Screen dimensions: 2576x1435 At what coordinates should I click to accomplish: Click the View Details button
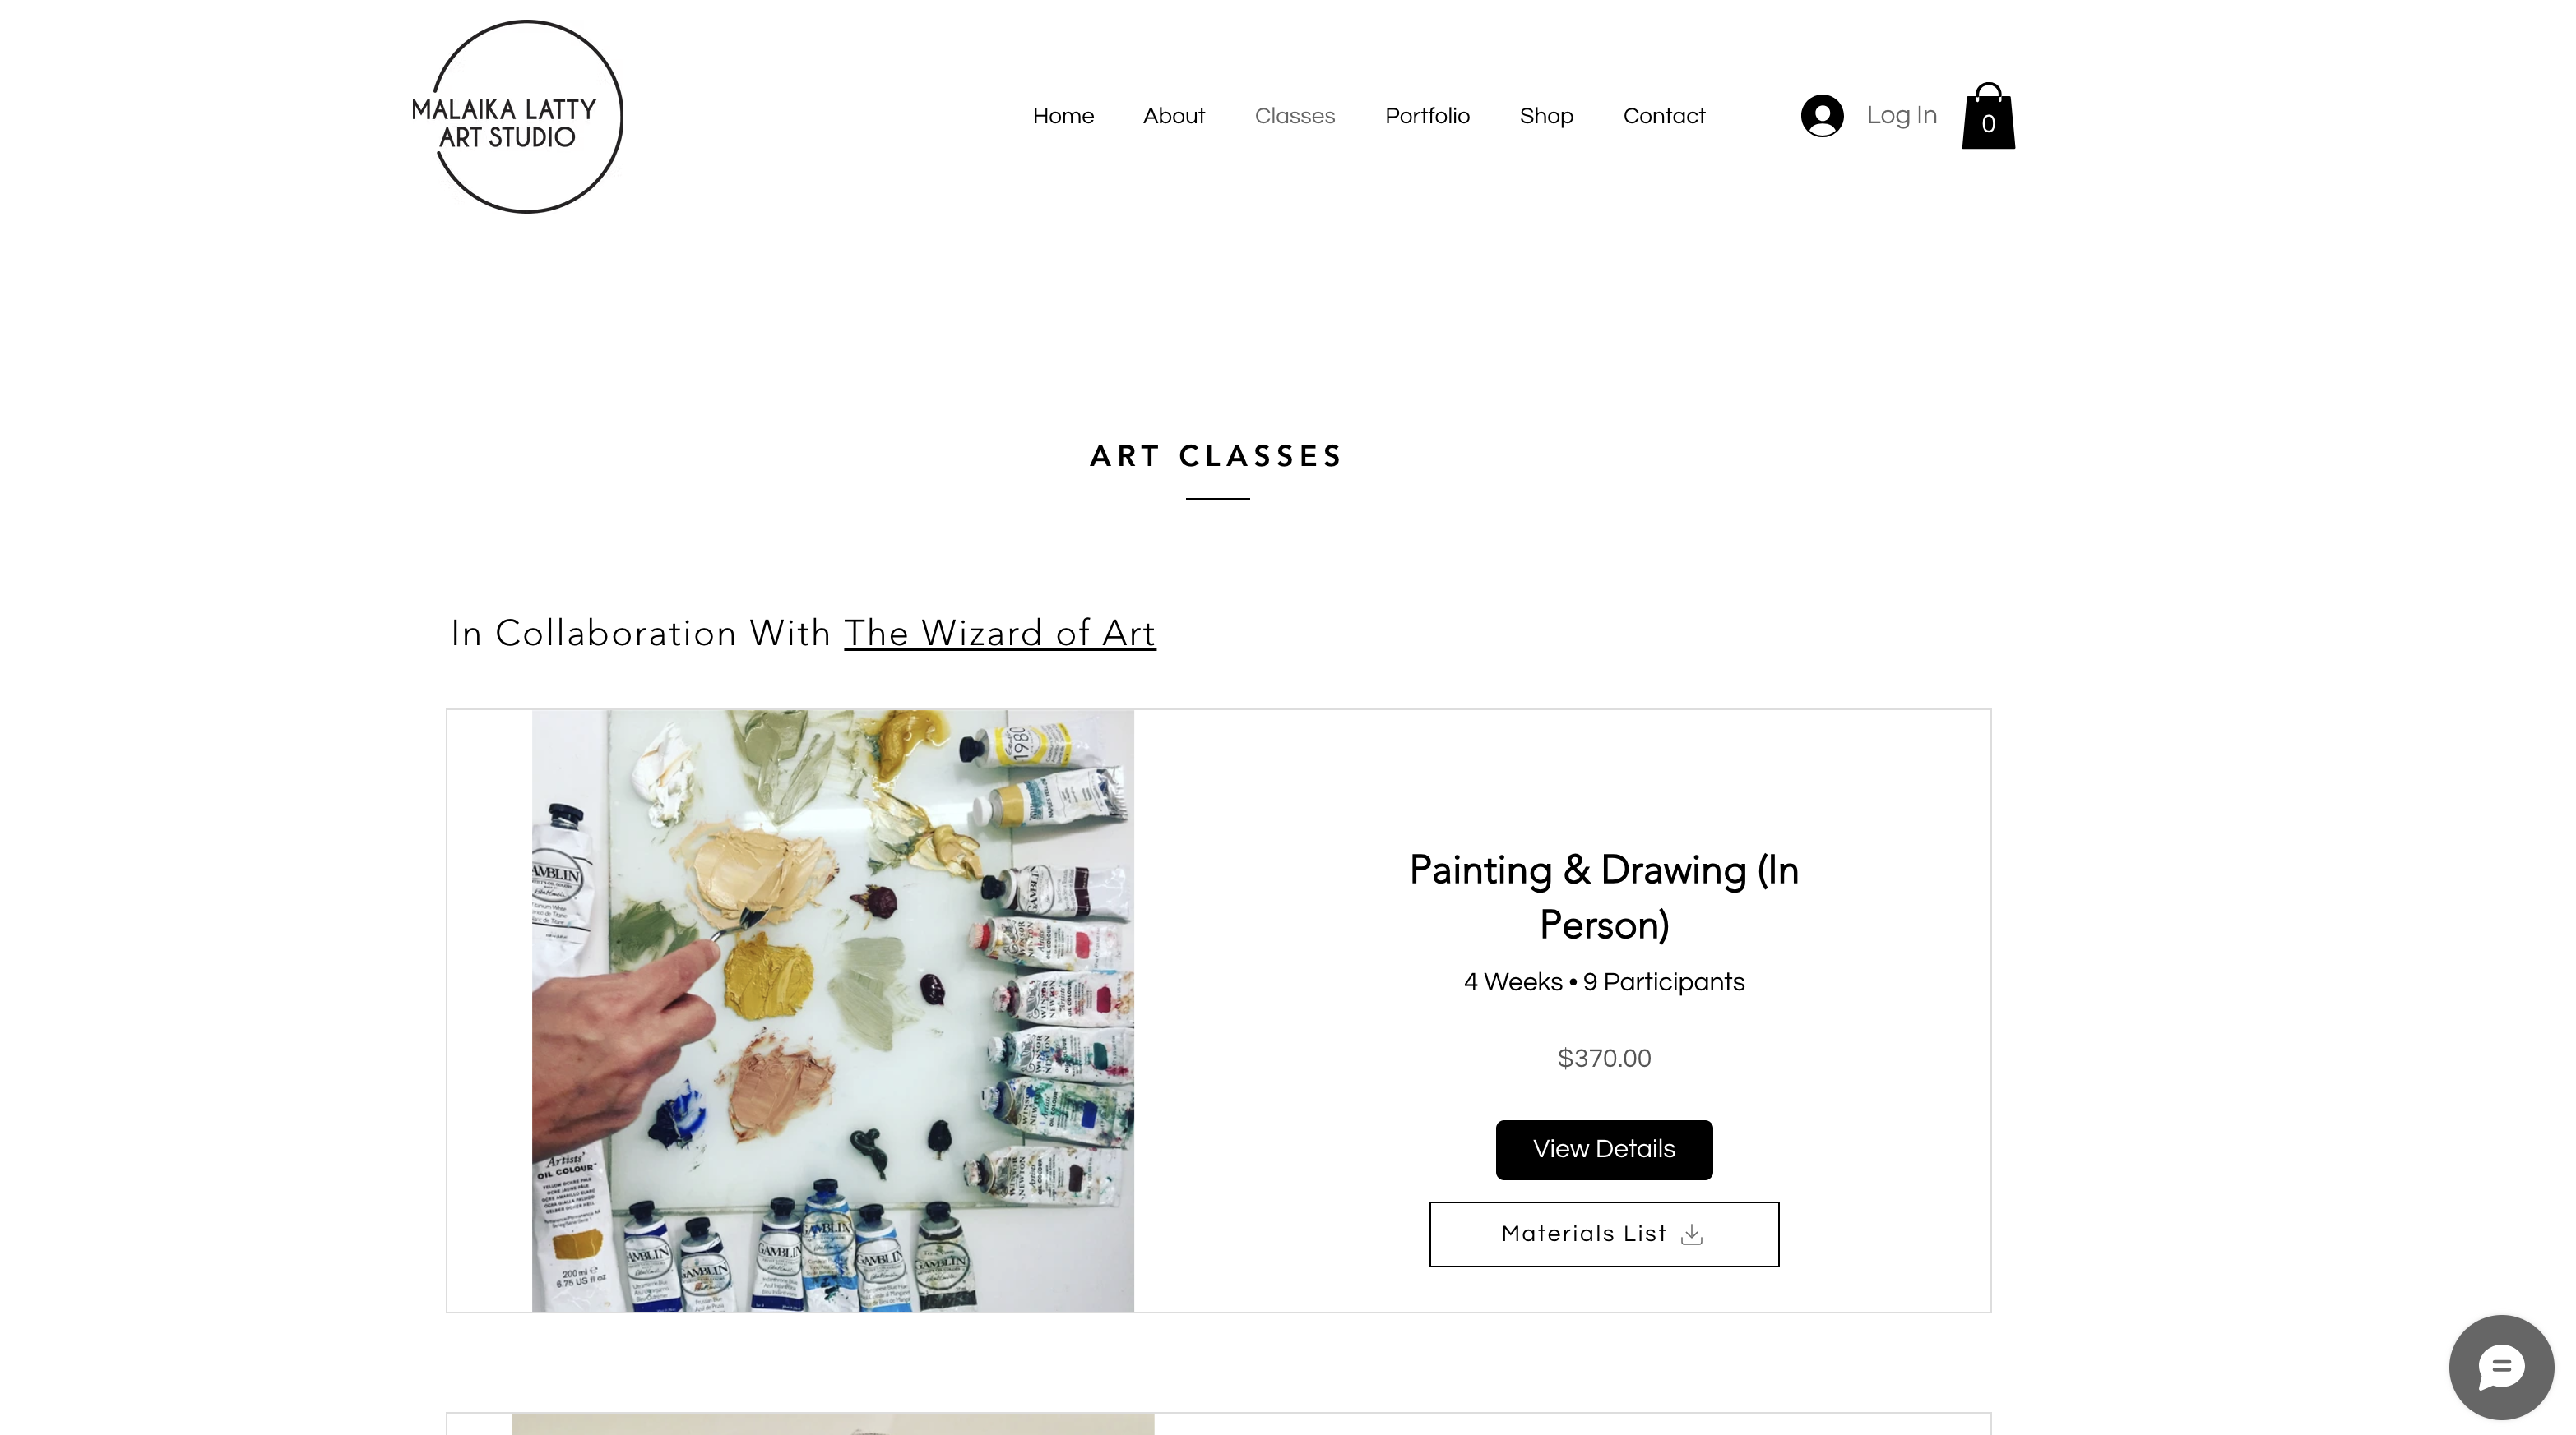[x=1604, y=1149]
